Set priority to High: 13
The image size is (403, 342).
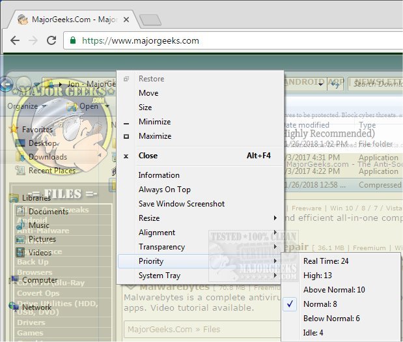pyautogui.click(x=340, y=276)
